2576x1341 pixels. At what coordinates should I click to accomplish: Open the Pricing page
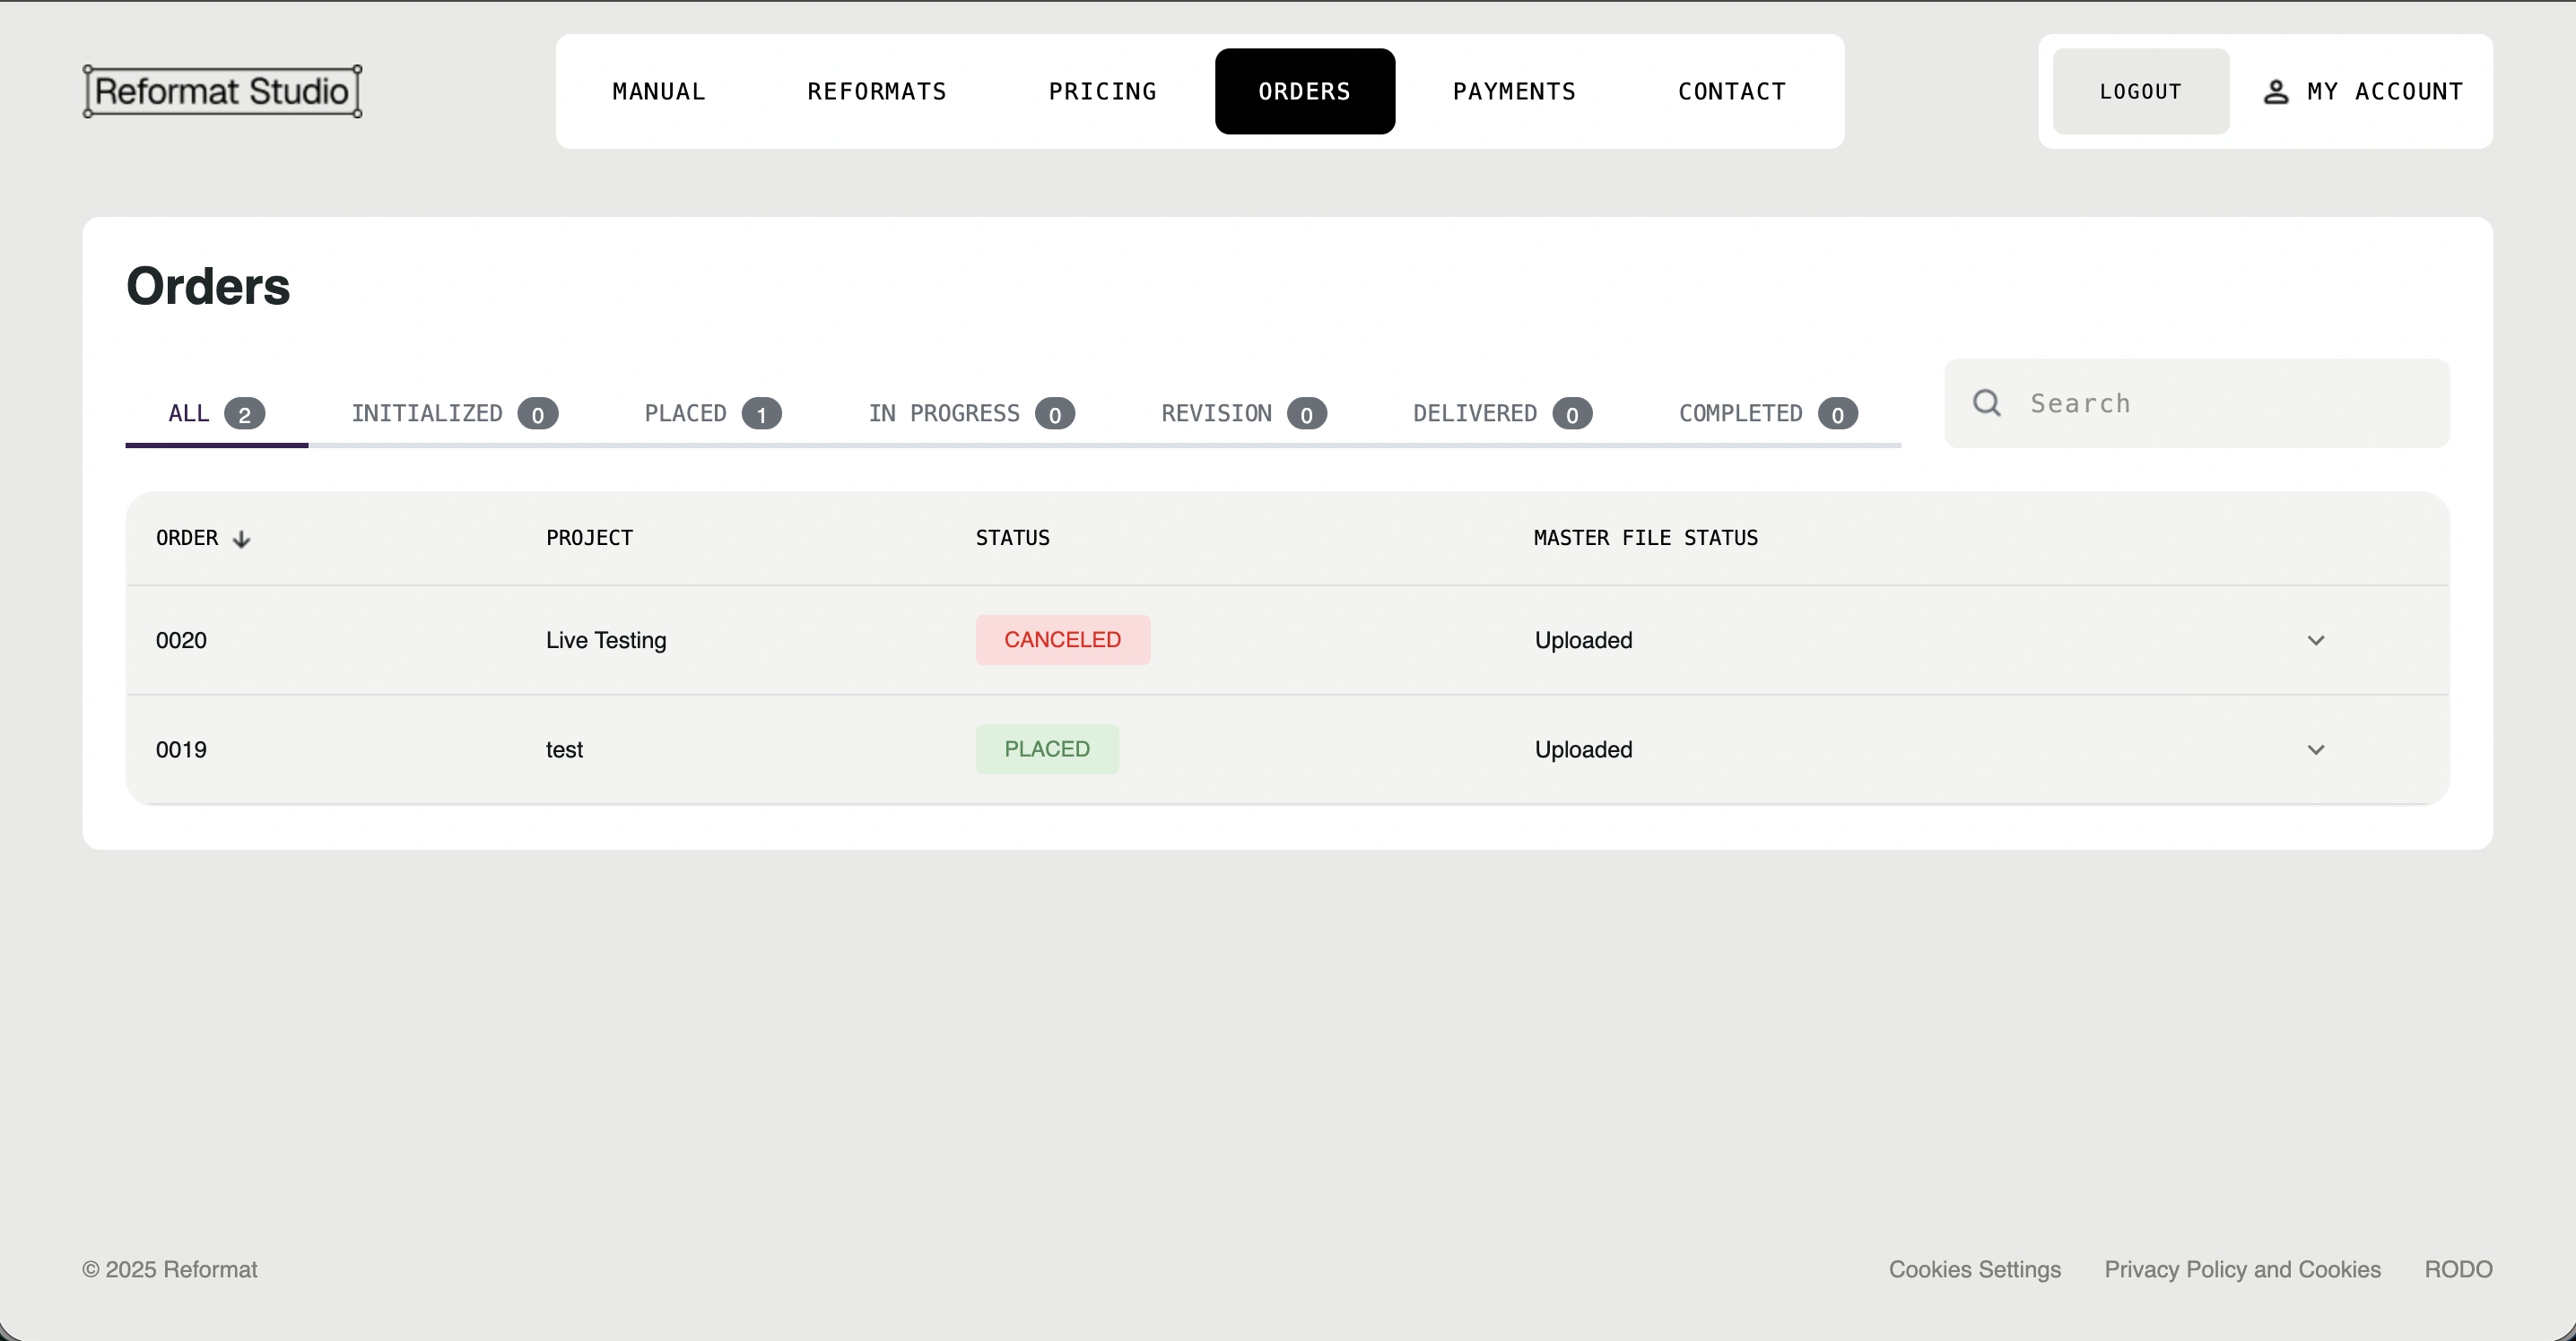[1102, 92]
